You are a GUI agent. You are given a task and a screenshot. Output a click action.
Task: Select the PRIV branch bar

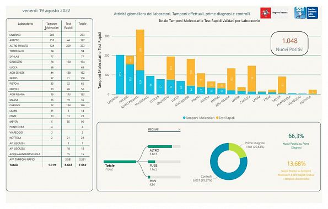coord(164,177)
